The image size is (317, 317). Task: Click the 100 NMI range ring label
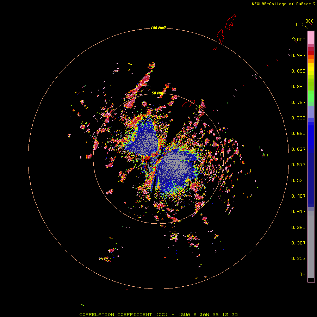[158, 28]
